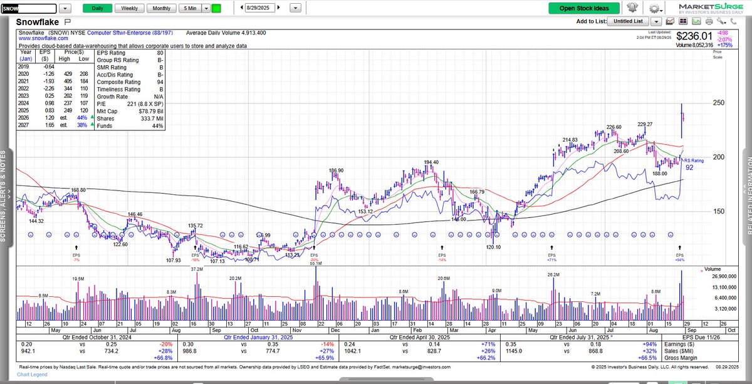
Task: Select the EPS +94% earnings marker
Action: pos(679,254)
